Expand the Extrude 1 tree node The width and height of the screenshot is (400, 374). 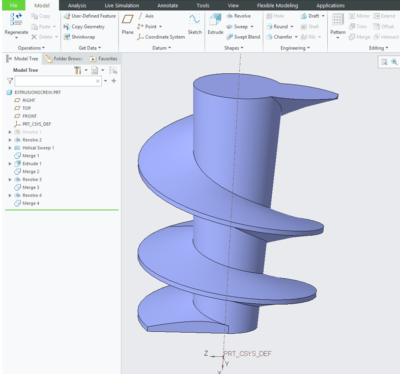(10, 164)
